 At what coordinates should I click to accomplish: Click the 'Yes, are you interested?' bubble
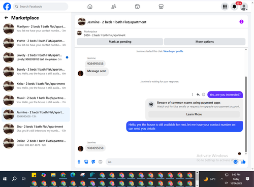click(225, 95)
